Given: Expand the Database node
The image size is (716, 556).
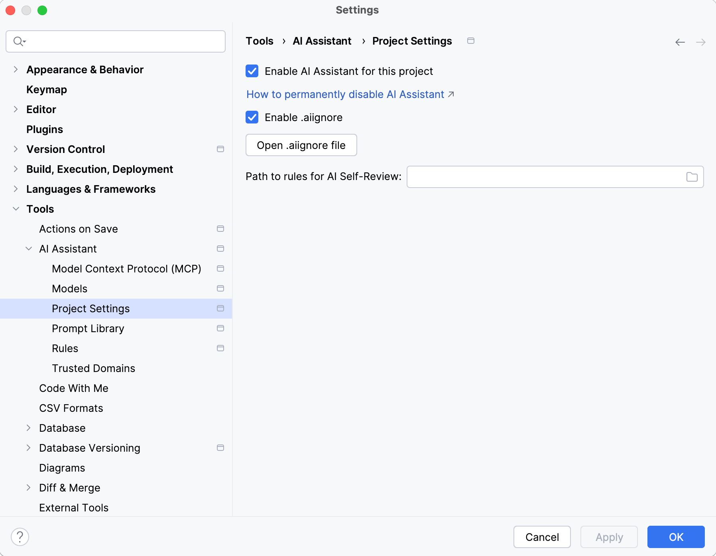Looking at the screenshot, I should [x=29, y=428].
